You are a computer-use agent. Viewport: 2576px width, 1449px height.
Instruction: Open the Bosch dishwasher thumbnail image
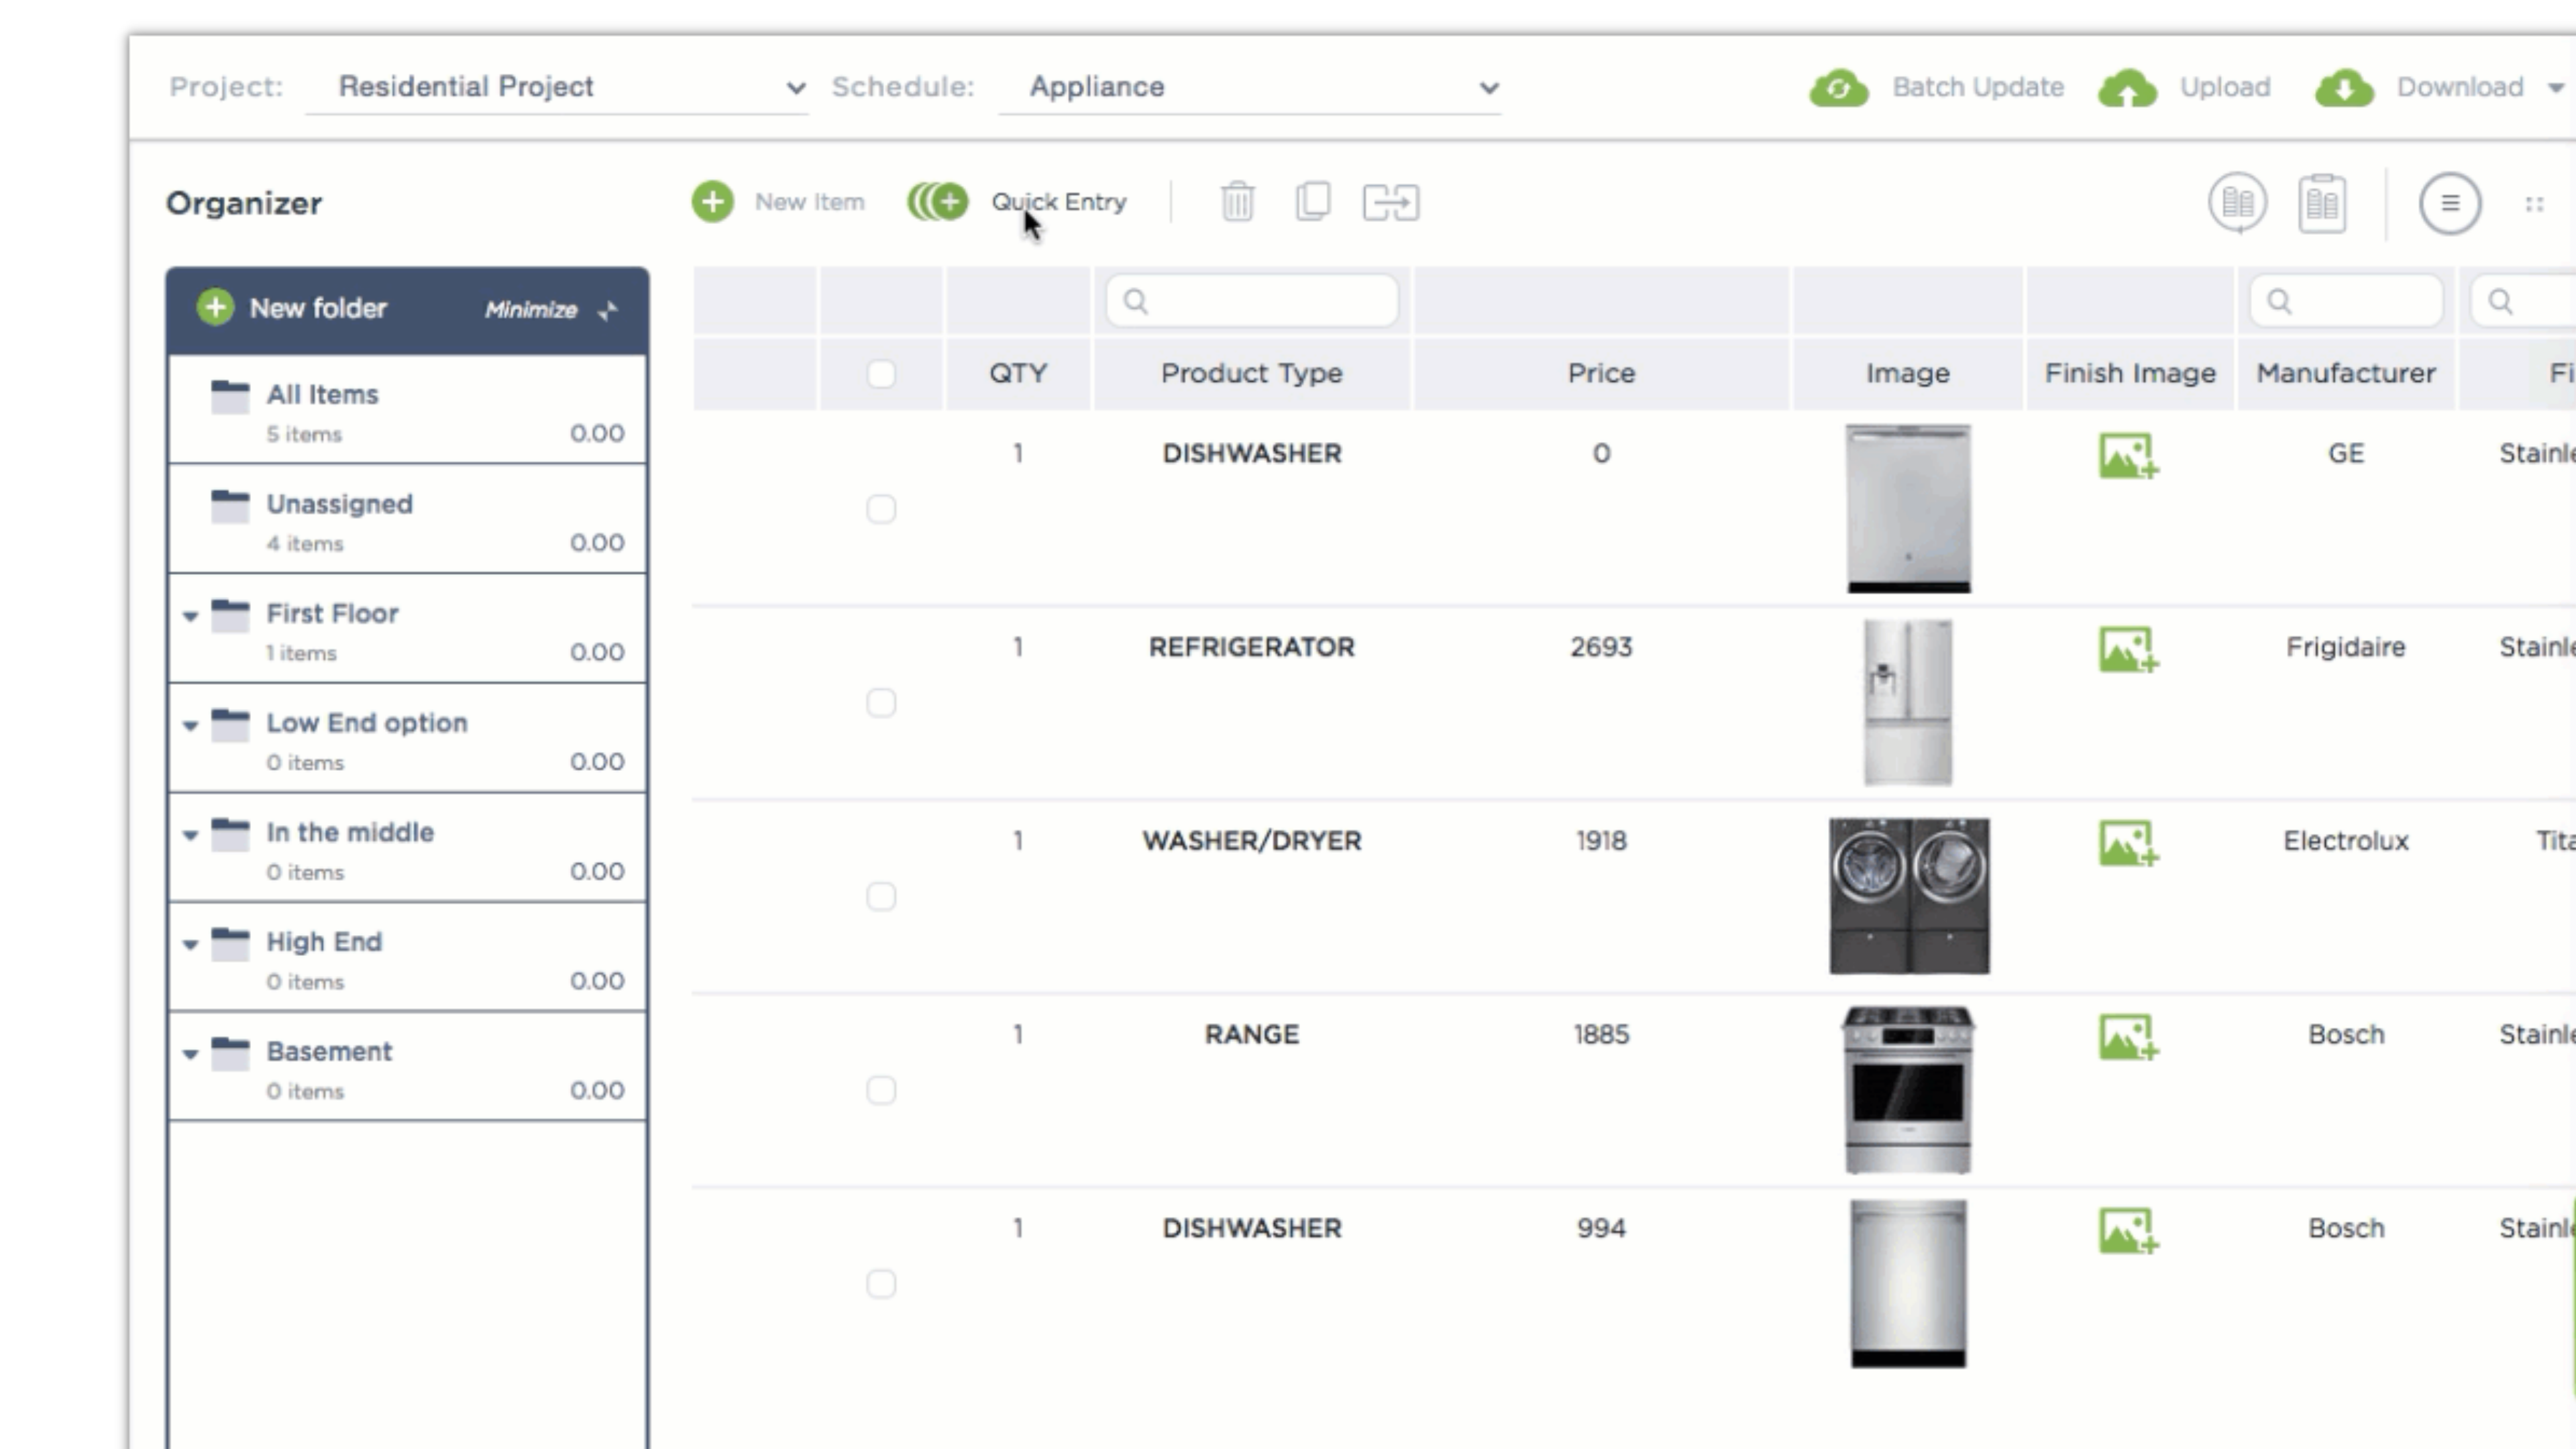click(x=1908, y=1284)
